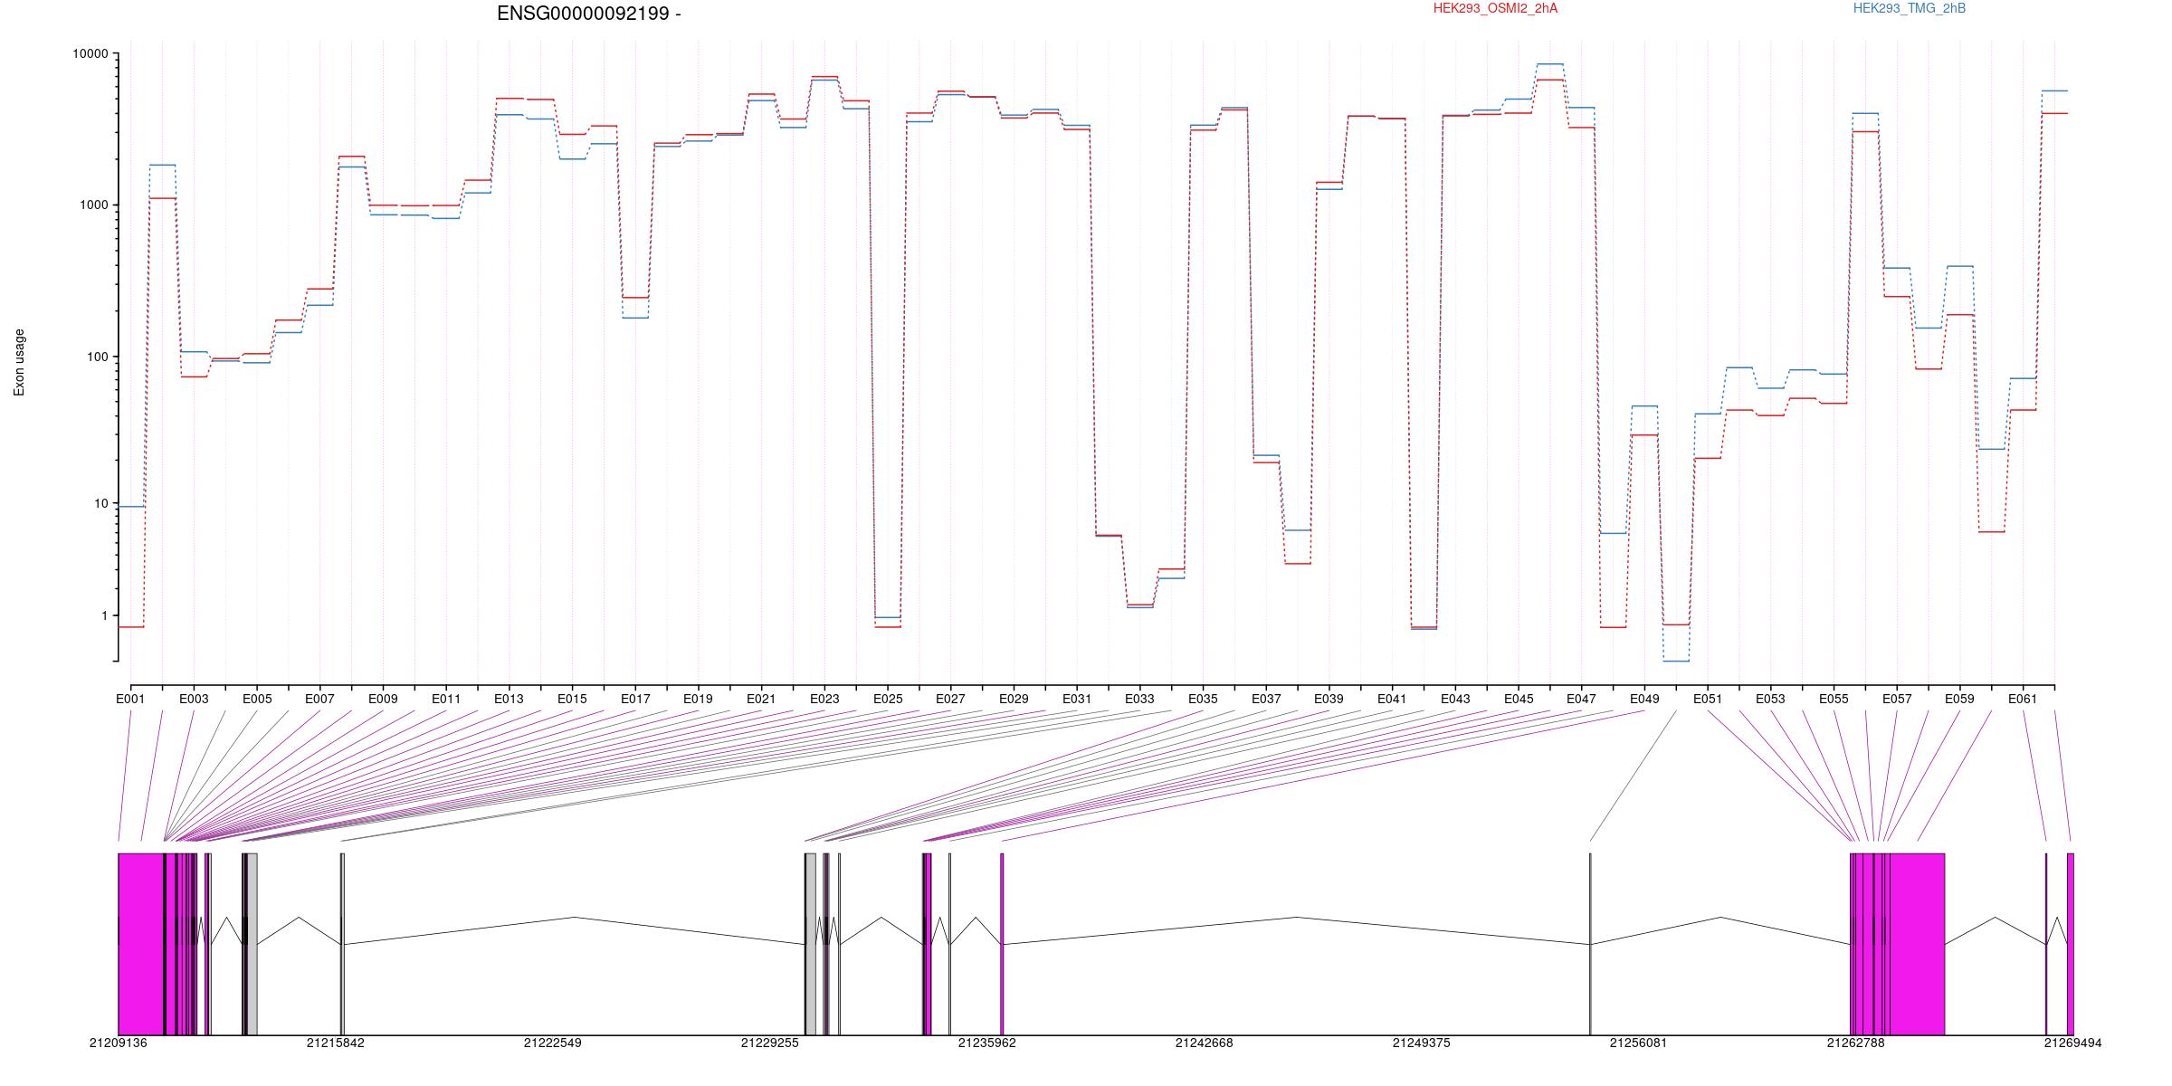Select exon label E025

[x=888, y=699]
